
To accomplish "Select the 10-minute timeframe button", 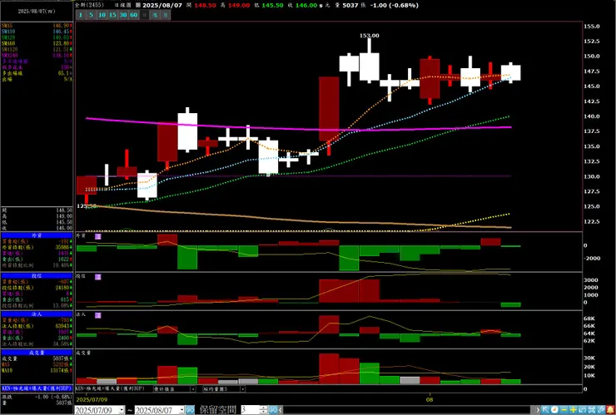I will 102,15.
